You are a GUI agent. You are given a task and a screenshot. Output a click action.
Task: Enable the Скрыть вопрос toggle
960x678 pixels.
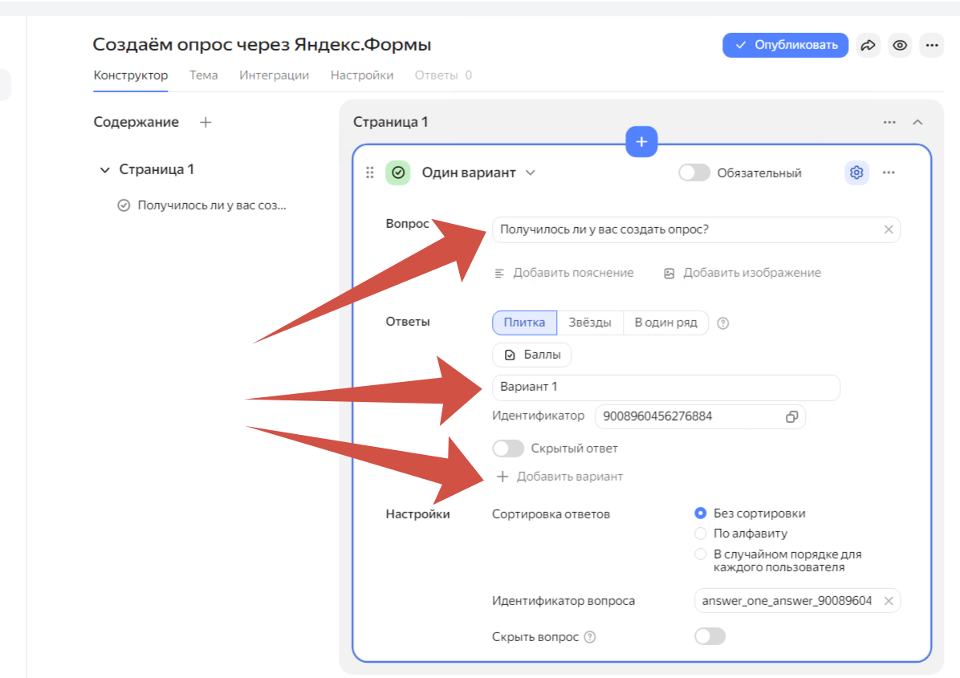pyautogui.click(x=710, y=635)
